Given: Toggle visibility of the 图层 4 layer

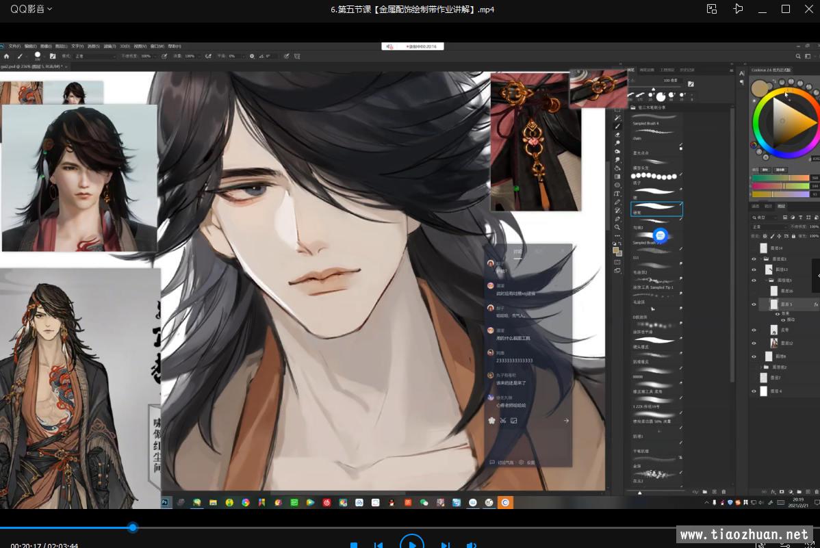Looking at the screenshot, I should 754,391.
